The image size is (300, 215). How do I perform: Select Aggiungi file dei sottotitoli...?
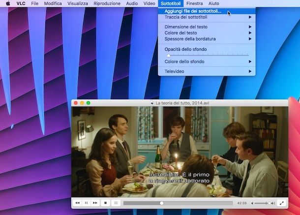click(x=207, y=11)
